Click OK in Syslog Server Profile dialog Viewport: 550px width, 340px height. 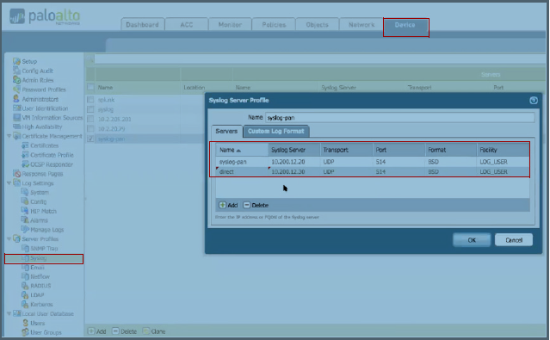pyautogui.click(x=472, y=240)
